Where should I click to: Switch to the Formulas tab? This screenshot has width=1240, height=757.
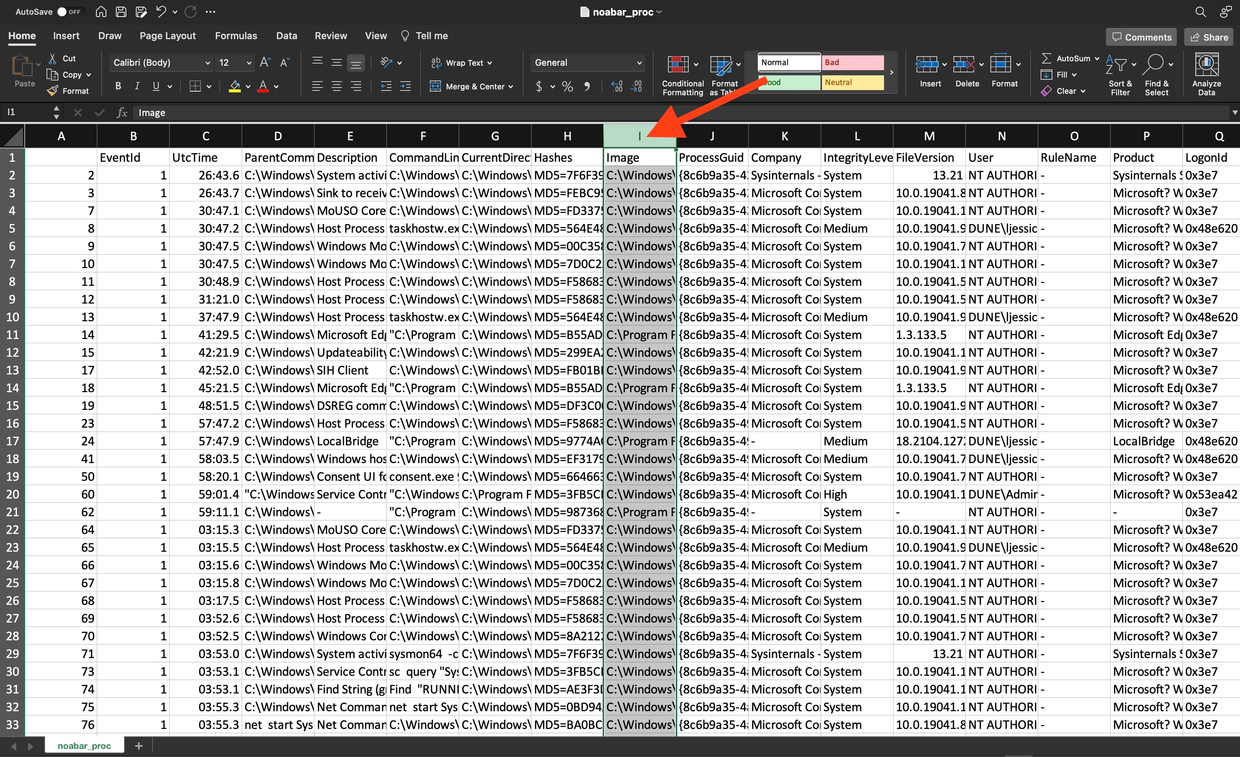point(236,36)
